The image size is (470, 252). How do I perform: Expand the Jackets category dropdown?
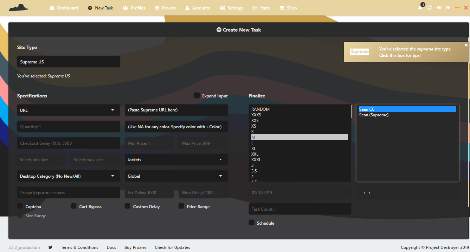tap(176, 159)
